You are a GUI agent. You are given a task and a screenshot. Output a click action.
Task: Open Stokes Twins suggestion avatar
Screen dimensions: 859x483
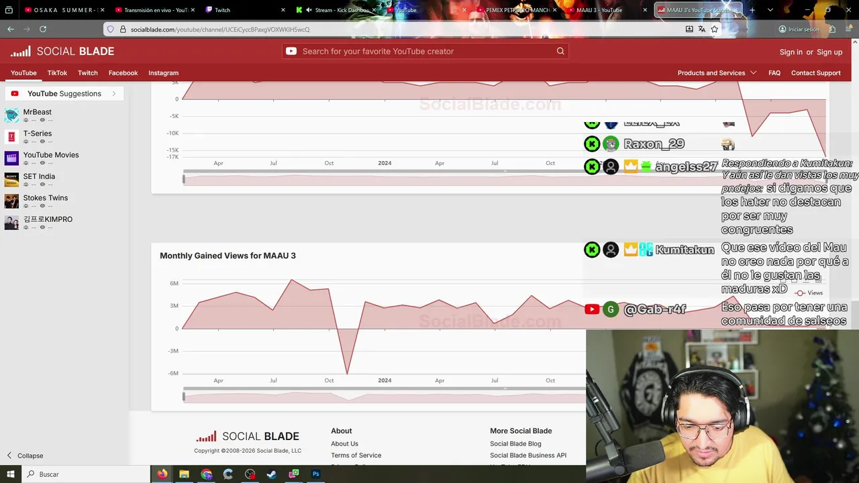(11, 201)
